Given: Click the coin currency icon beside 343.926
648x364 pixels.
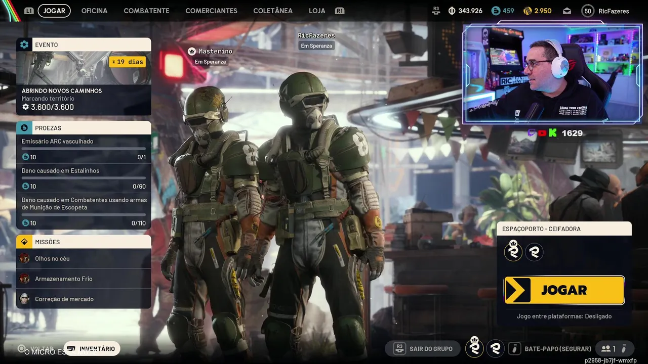Looking at the screenshot, I should (x=452, y=11).
